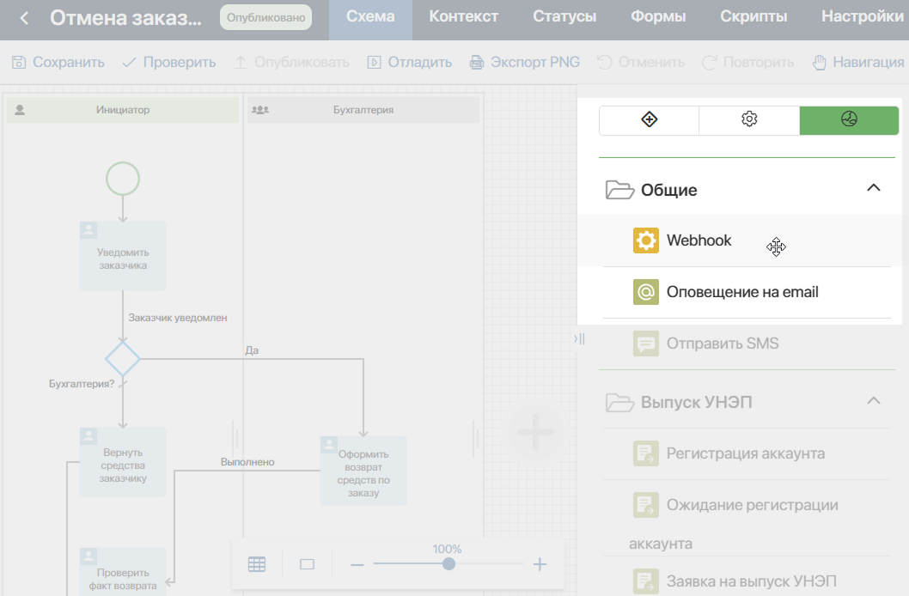The image size is (909, 596).
Task: Open the diamond elements palette tab
Action: coord(650,120)
